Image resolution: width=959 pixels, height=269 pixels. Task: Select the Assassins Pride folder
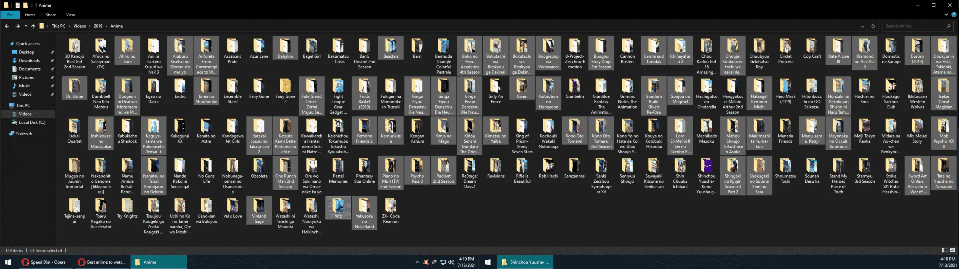pos(233,51)
